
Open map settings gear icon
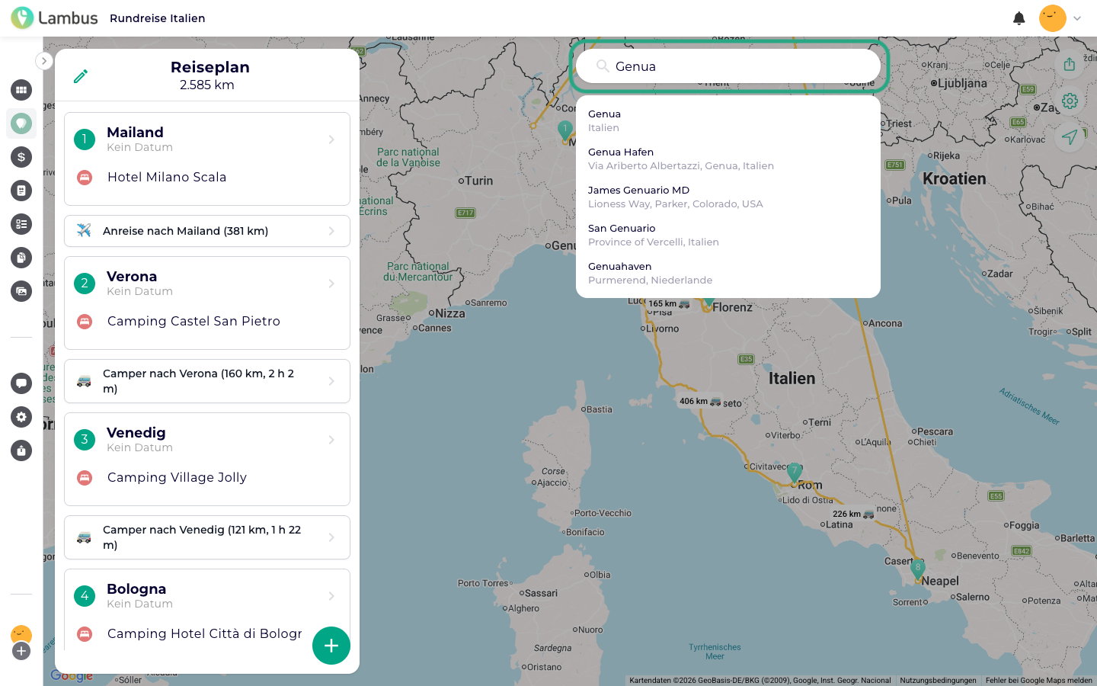pos(1070,101)
